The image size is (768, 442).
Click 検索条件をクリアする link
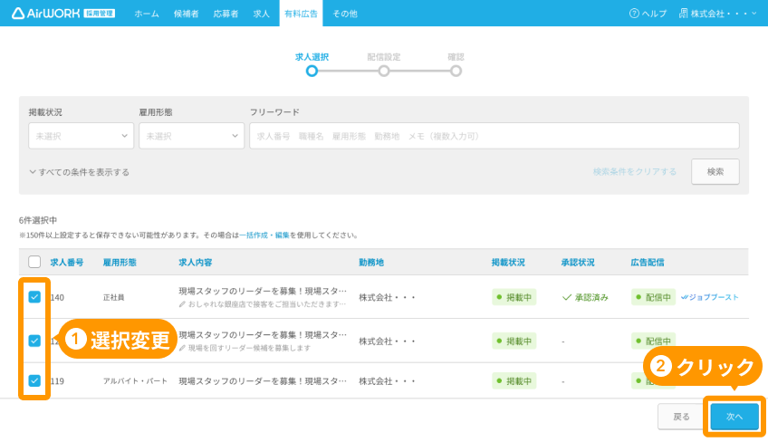pyautogui.click(x=634, y=171)
